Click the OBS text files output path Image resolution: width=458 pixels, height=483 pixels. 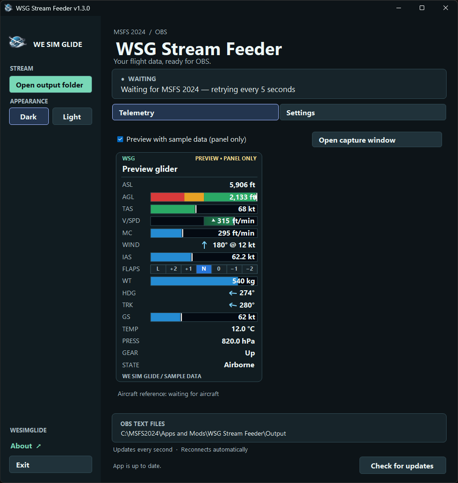(203, 433)
